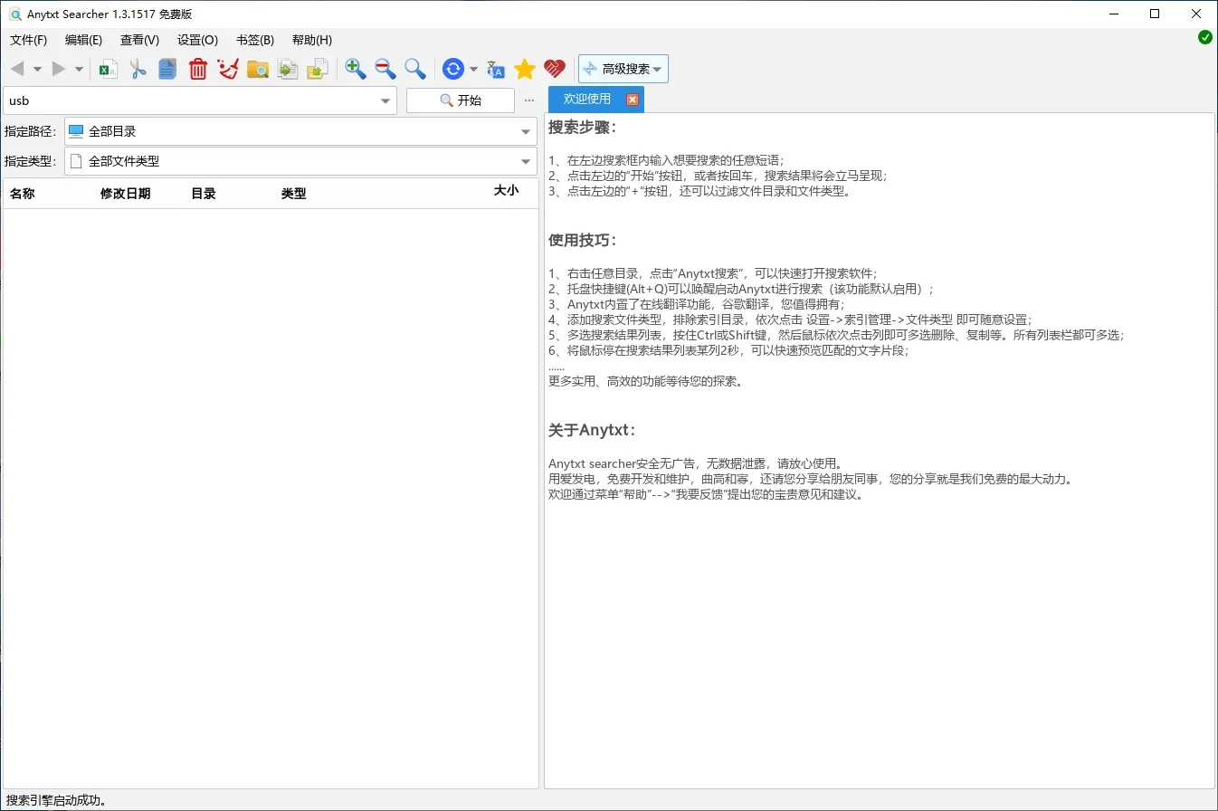
Task: Click the red trash delete icon
Action: pos(198,69)
